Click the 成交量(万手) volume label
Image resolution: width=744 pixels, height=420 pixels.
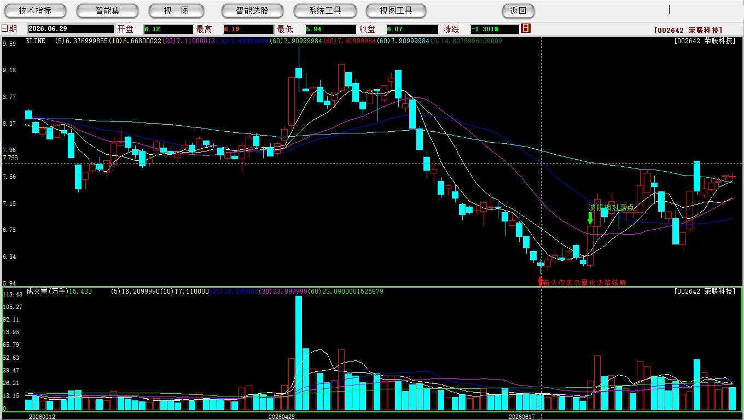pos(47,291)
